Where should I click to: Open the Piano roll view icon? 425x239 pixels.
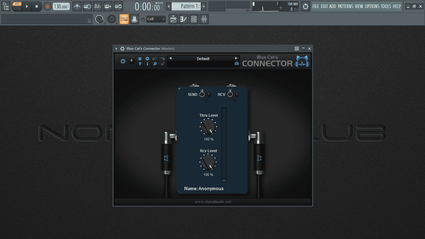click(x=184, y=19)
